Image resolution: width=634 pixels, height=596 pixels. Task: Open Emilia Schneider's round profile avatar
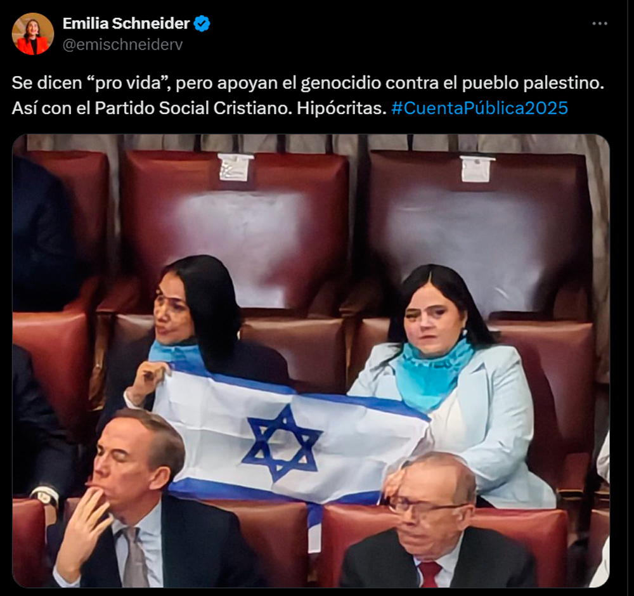click(x=33, y=34)
